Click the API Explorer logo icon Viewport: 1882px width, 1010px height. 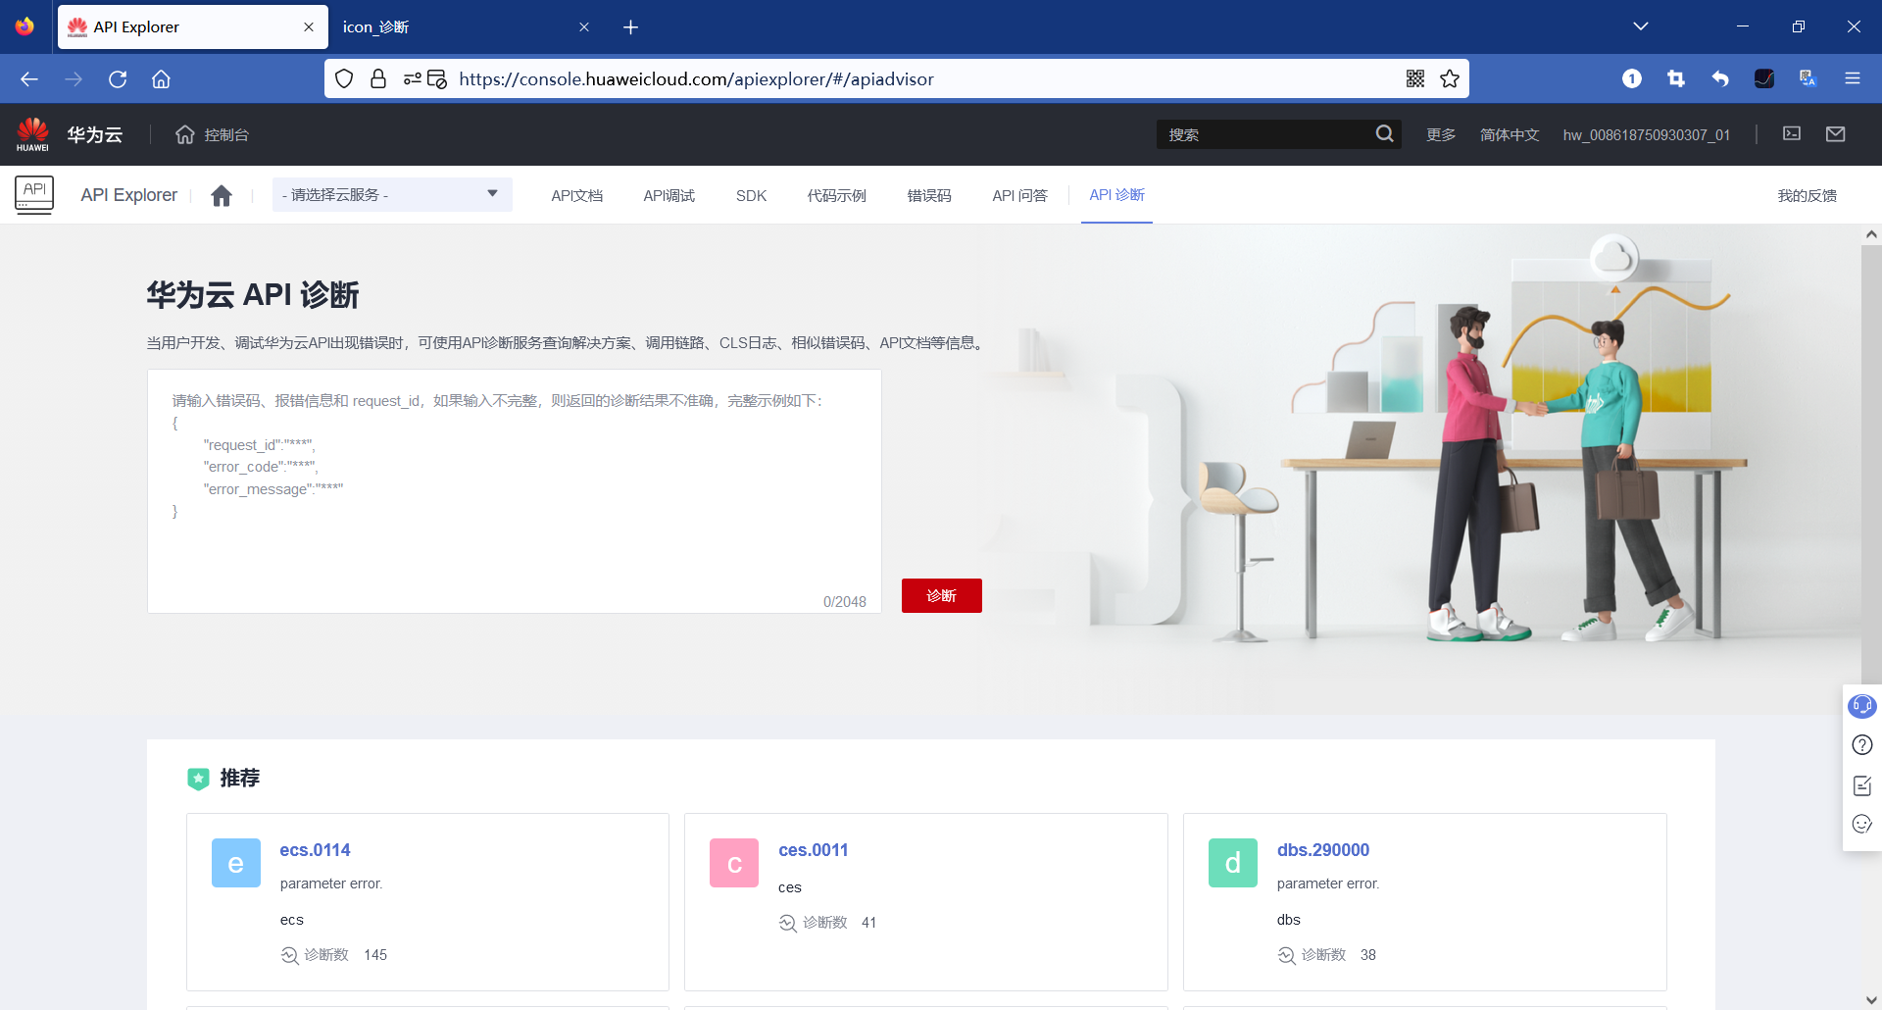pyautogui.click(x=33, y=194)
